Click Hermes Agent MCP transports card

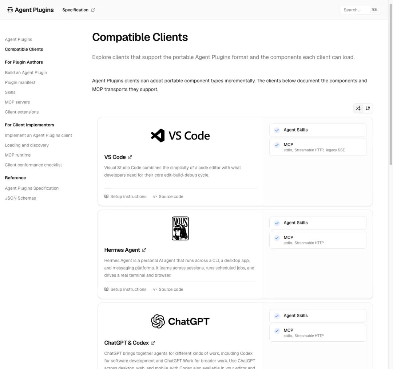tap(318, 240)
